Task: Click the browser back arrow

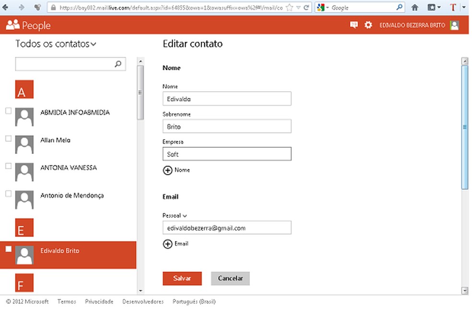Action: coord(5,7)
